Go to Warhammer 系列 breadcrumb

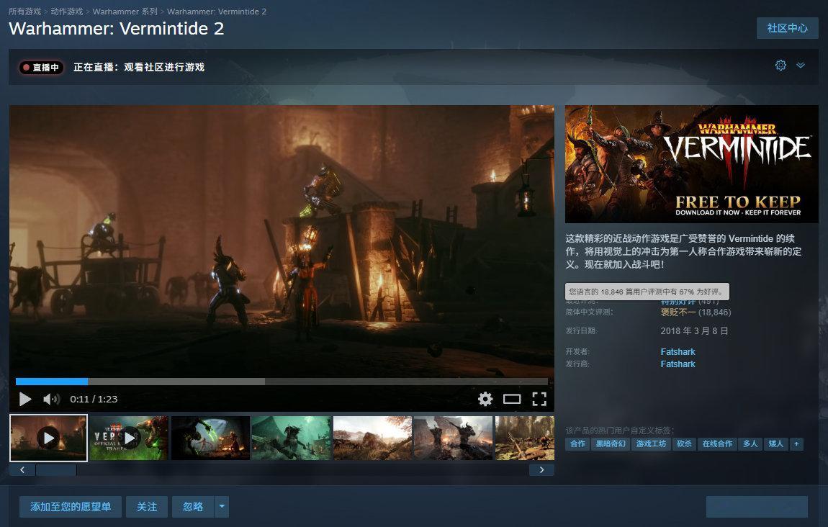125,11
